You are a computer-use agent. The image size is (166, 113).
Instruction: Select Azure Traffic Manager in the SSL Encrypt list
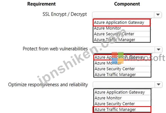coord(122,40)
